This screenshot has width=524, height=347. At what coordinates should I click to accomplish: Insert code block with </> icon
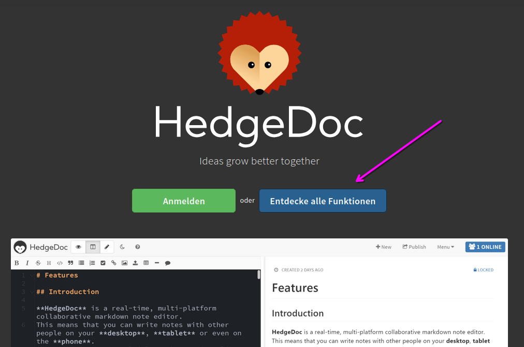[x=60, y=263]
